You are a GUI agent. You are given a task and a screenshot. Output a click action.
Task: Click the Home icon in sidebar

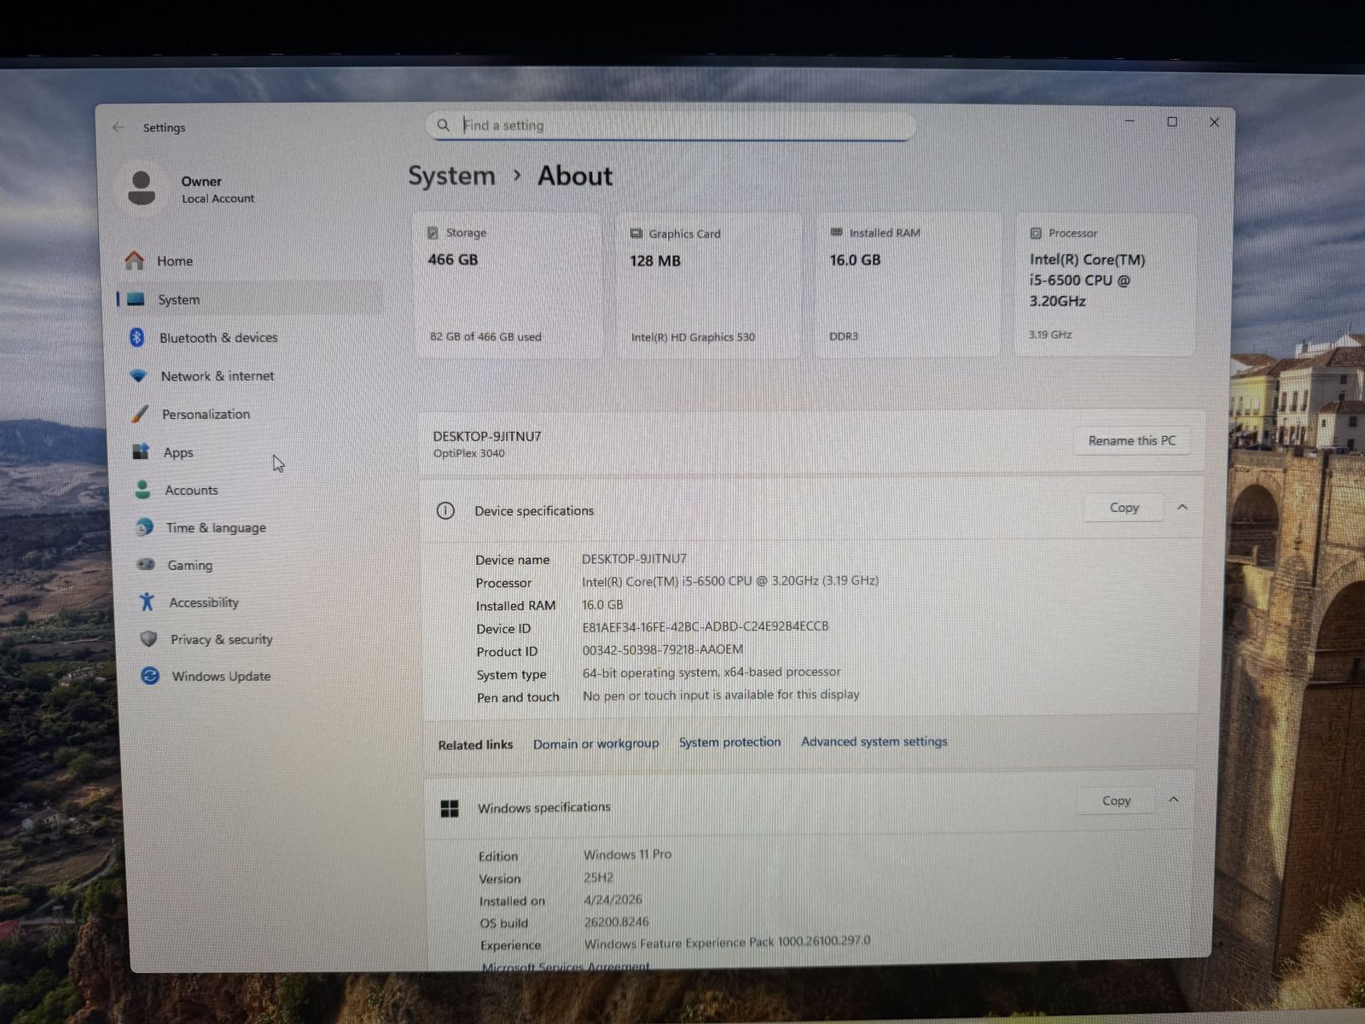point(134,260)
